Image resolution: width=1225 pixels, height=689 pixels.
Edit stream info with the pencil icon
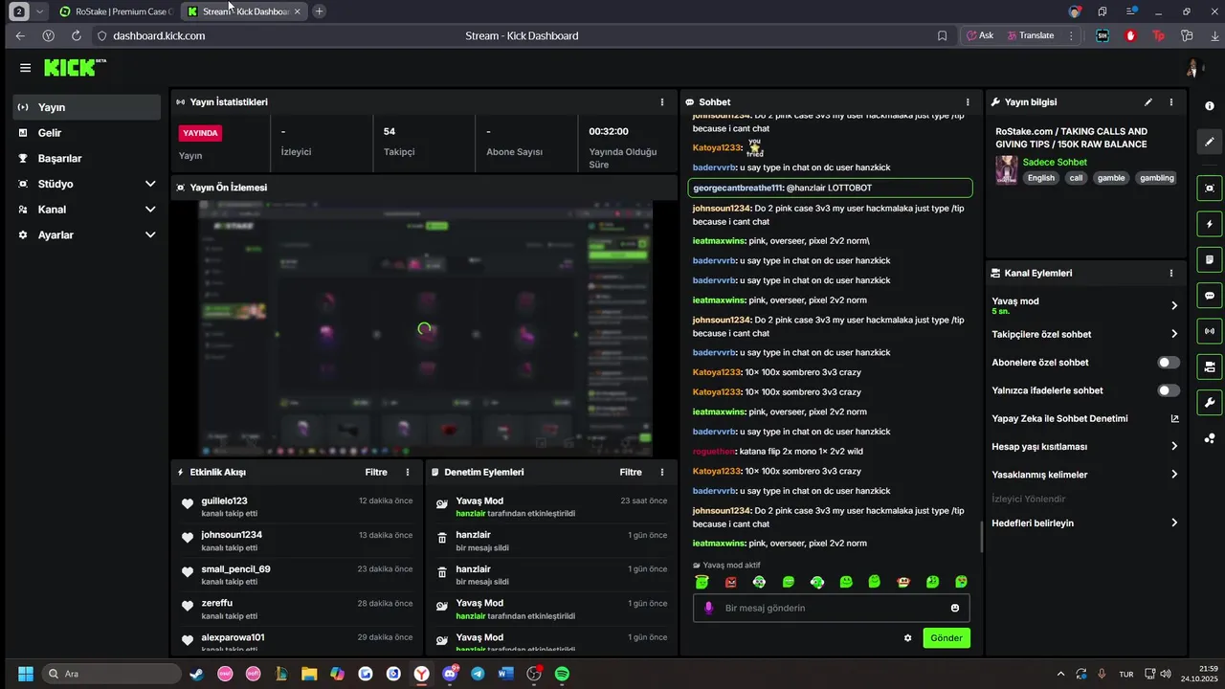tap(1148, 101)
